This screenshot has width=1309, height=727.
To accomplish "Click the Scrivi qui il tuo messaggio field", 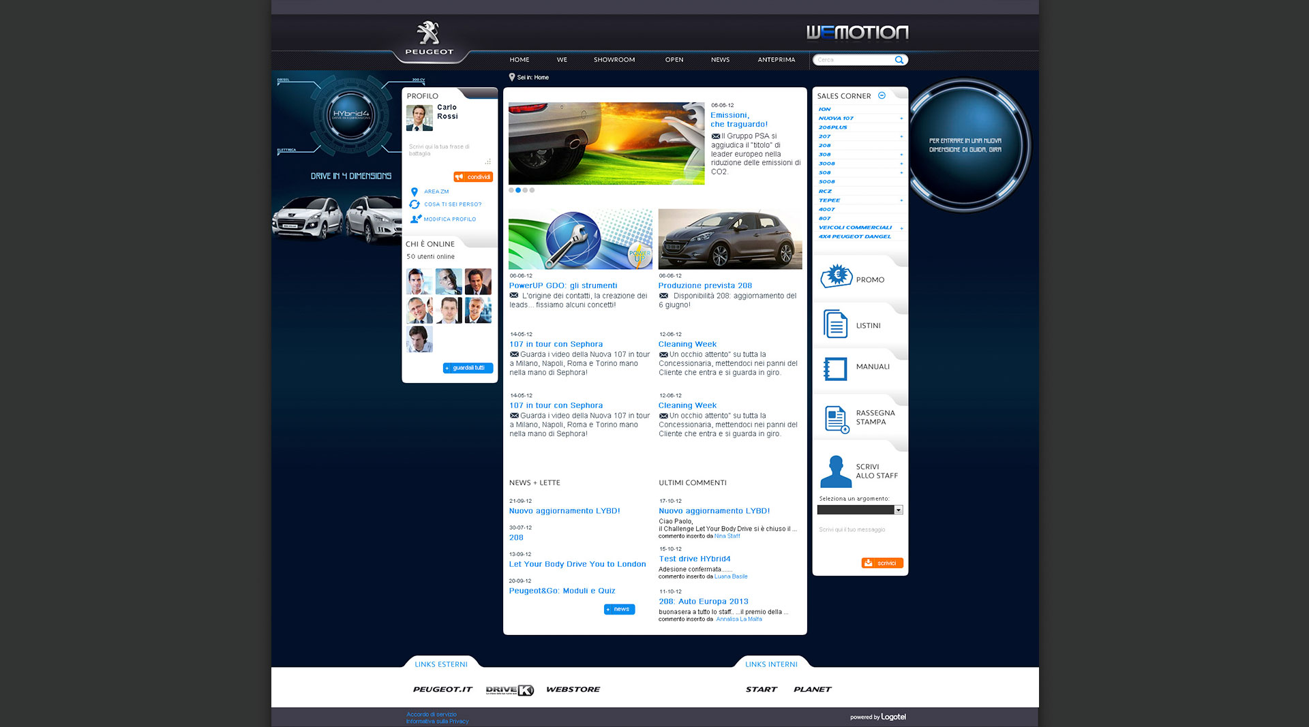I will coord(860,538).
